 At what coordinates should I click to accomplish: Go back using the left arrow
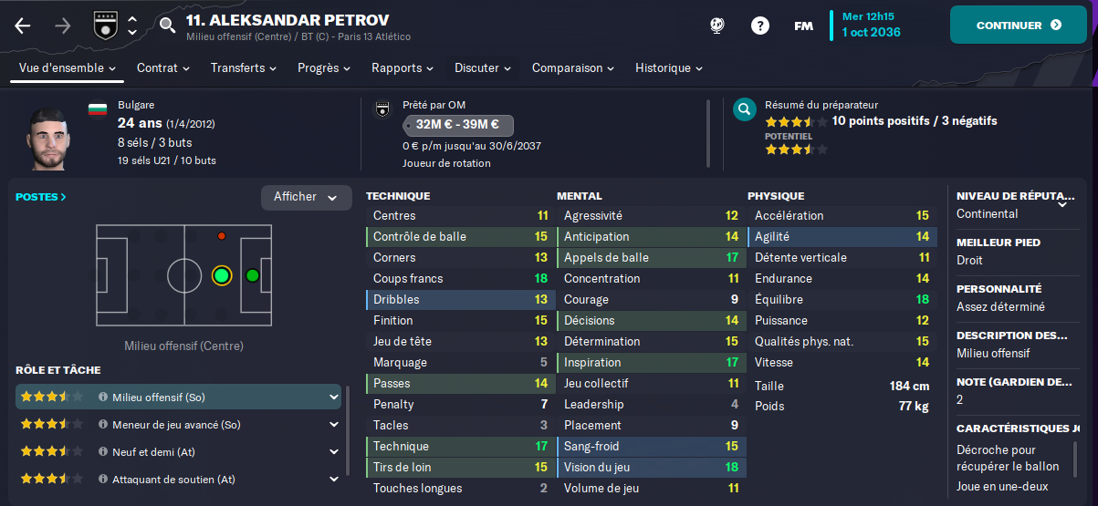(x=23, y=26)
